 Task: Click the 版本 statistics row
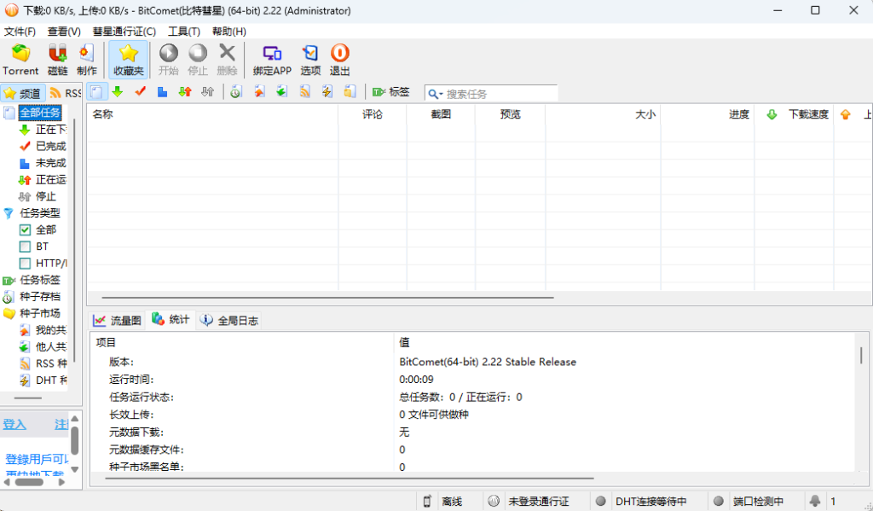coord(472,362)
